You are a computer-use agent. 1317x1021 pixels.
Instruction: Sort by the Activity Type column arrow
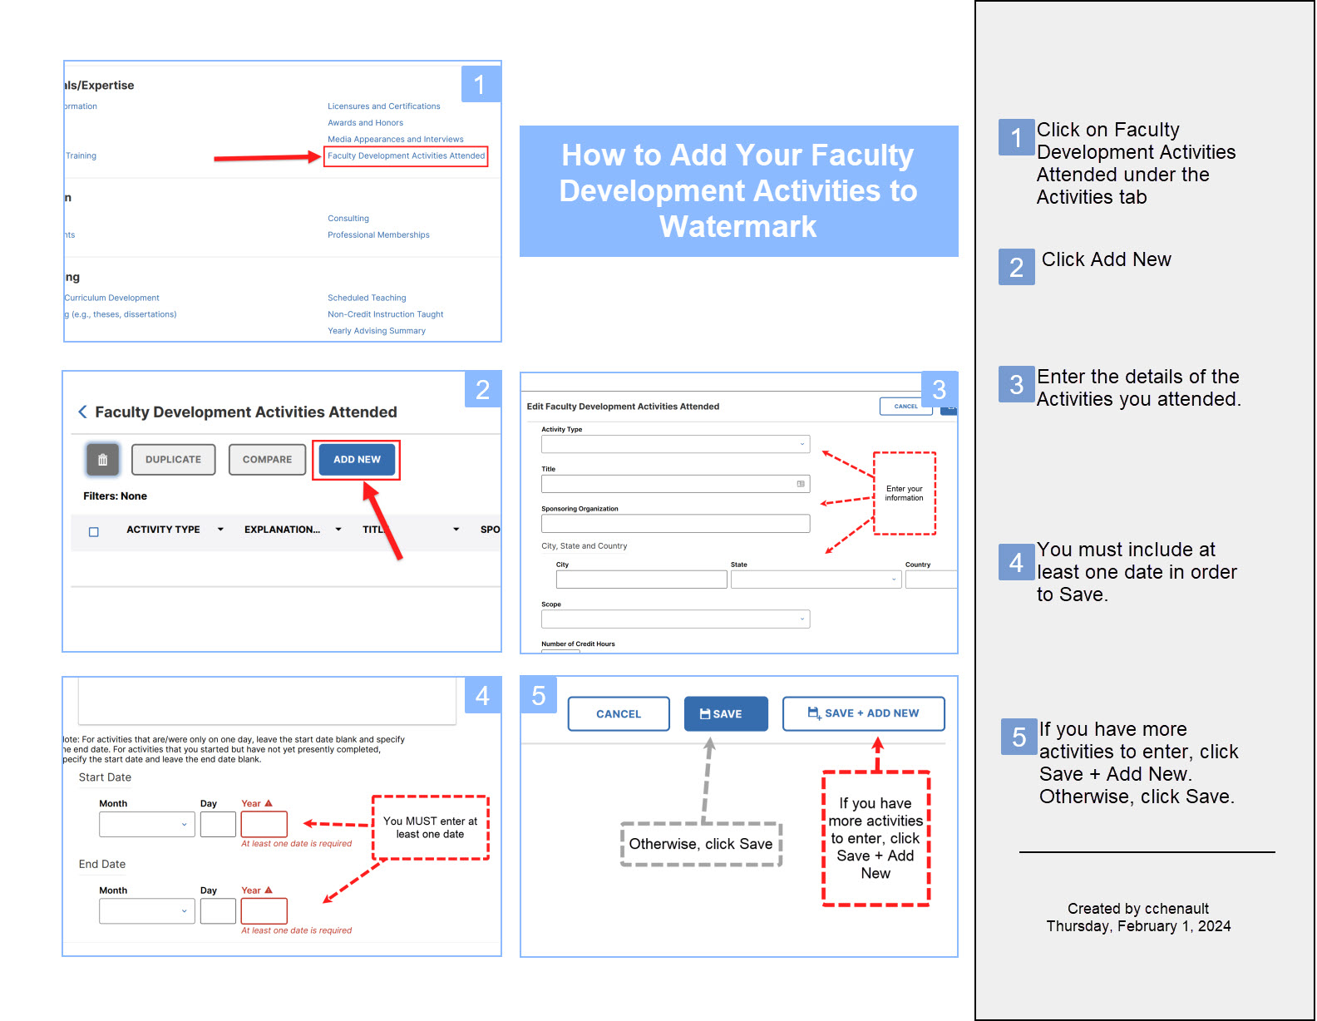click(x=220, y=530)
